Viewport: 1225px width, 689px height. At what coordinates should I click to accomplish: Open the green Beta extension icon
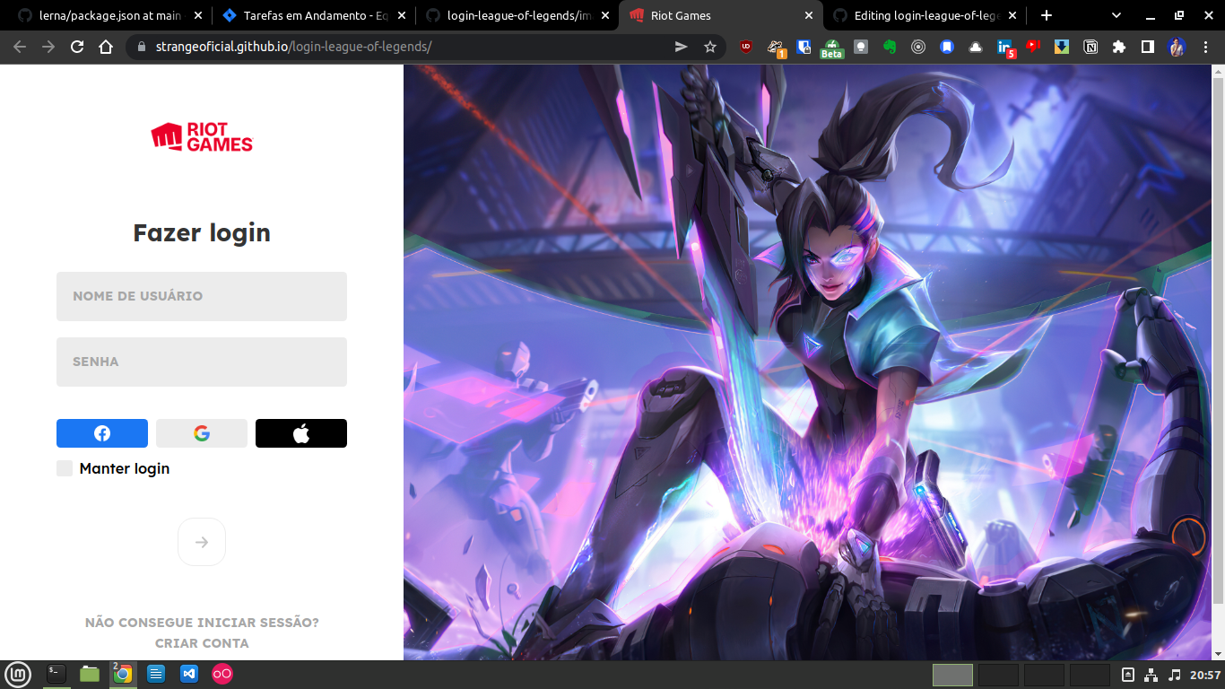click(831, 48)
